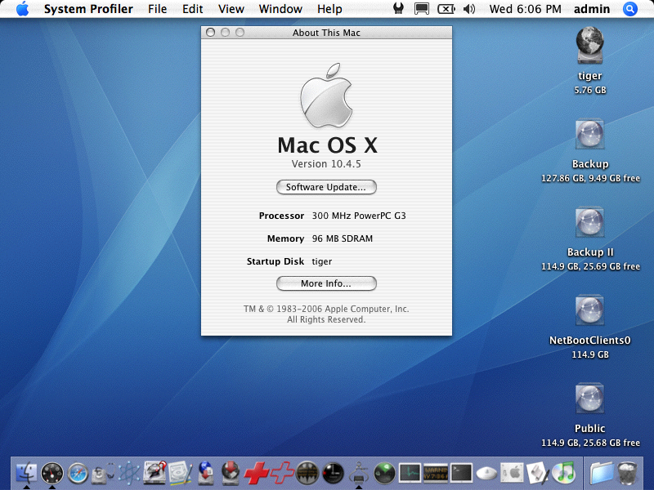Open the File menu
This screenshot has height=490, width=654.
tap(157, 9)
